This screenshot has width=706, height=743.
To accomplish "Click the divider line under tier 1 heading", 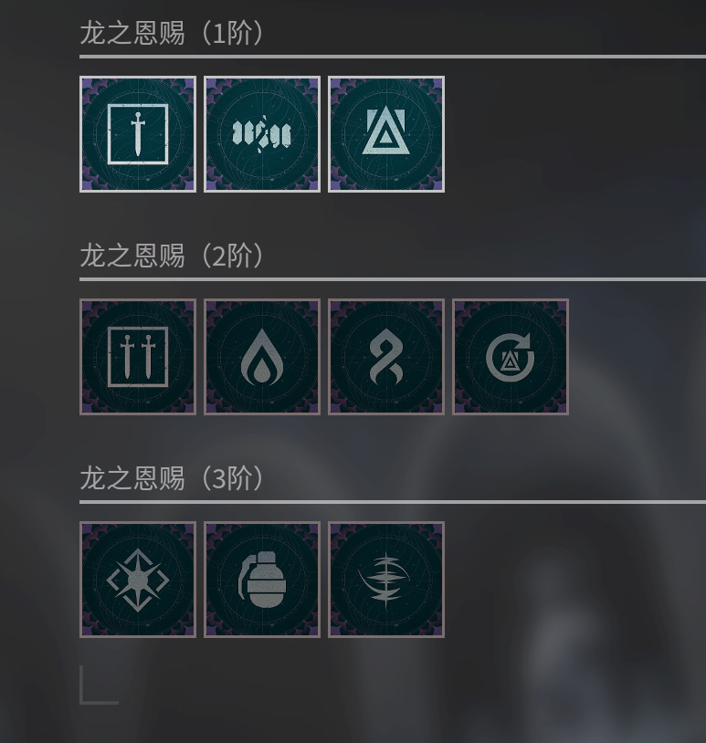I will (393, 57).
